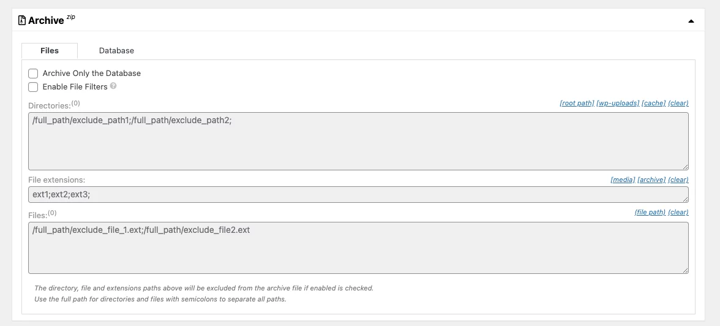
Task: Clear the Files exclusion list
Action: 678,212
